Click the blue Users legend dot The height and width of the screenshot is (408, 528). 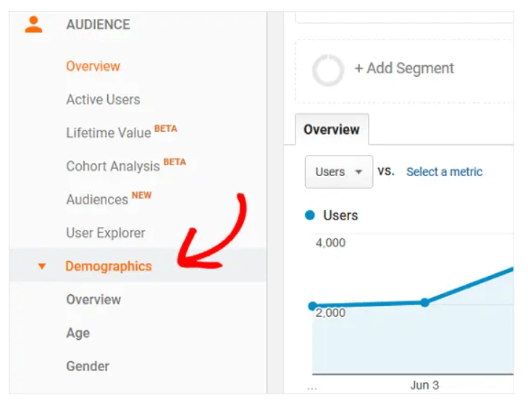pos(310,215)
